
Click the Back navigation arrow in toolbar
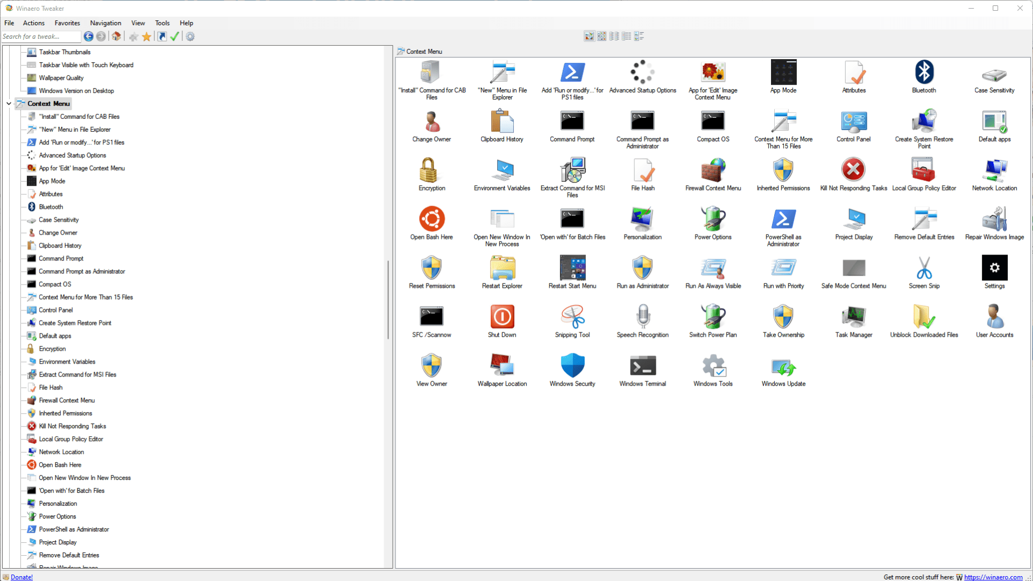pos(88,37)
